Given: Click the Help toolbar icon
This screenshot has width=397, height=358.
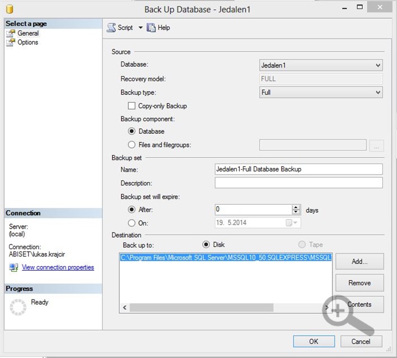Looking at the screenshot, I should pos(151,27).
